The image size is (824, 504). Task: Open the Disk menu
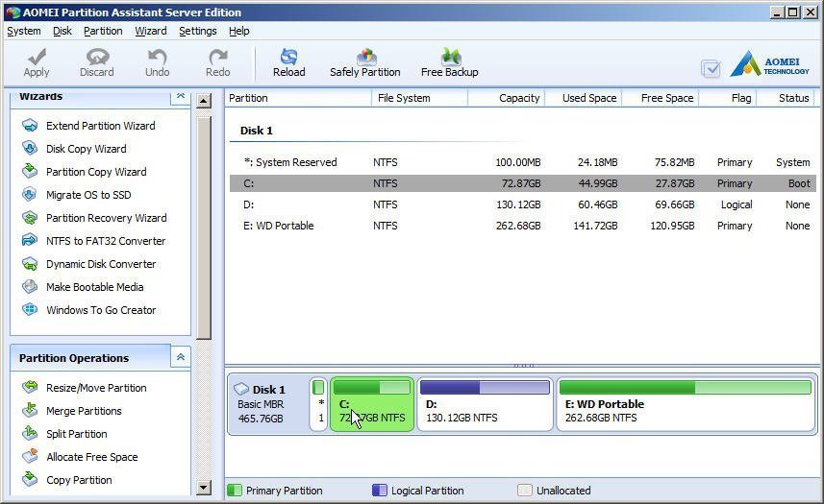(x=62, y=31)
